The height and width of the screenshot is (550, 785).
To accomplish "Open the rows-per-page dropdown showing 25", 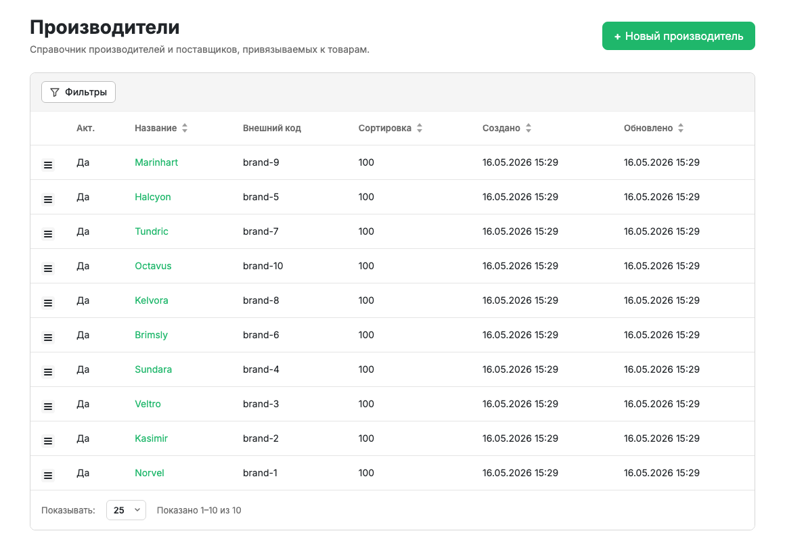I will tap(126, 510).
